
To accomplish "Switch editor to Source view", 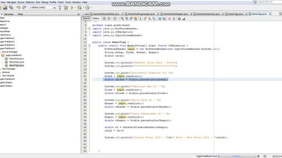I will pos(86,18).
